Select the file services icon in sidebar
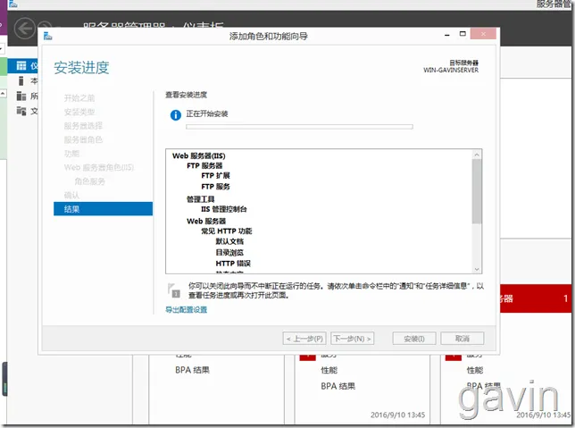 click(x=21, y=111)
